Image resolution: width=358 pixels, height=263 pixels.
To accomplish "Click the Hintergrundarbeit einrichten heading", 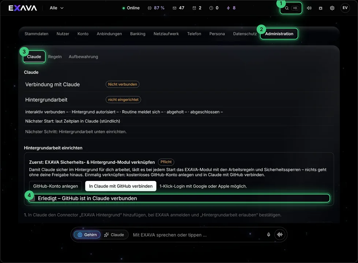I will (x=53, y=148).
